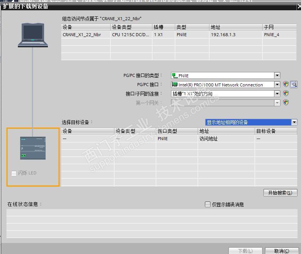Viewport: 301px width, 254px height.
Task: Open the 接口/子网的连接 dropdown arrow
Action: click(277, 94)
